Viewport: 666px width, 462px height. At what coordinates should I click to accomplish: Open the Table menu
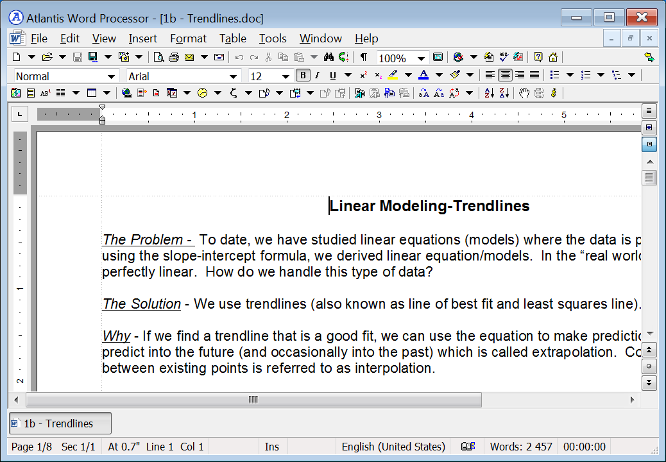pos(232,38)
